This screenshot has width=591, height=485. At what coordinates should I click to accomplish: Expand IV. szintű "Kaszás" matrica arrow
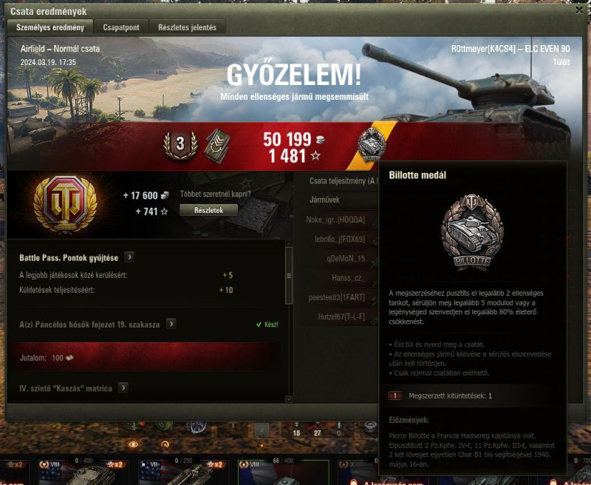pyautogui.click(x=123, y=387)
